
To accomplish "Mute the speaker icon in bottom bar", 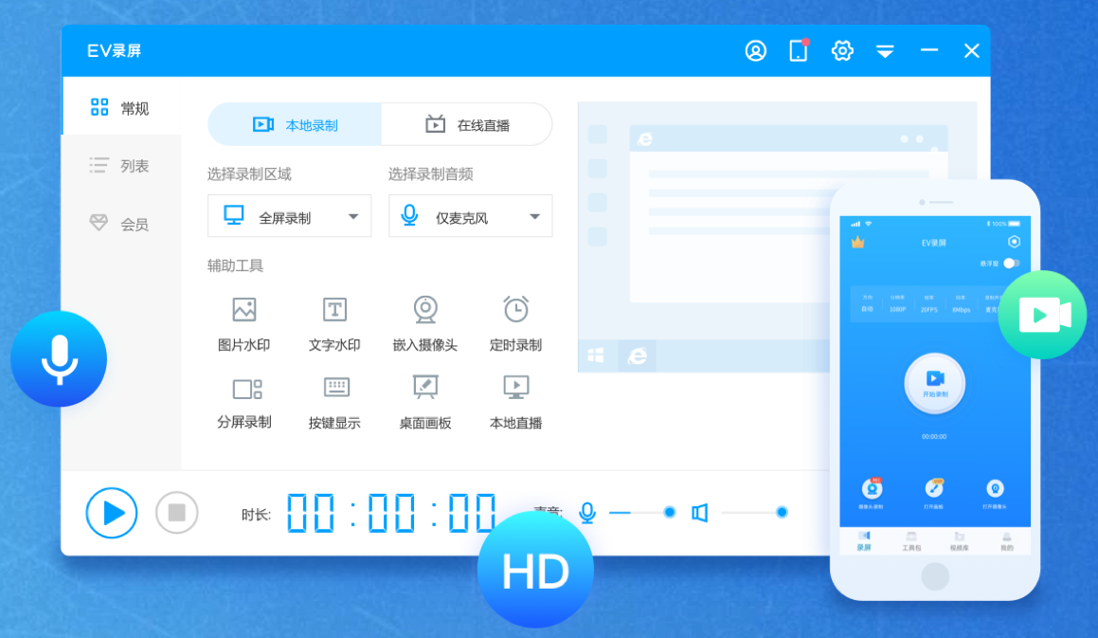I will pos(699,513).
